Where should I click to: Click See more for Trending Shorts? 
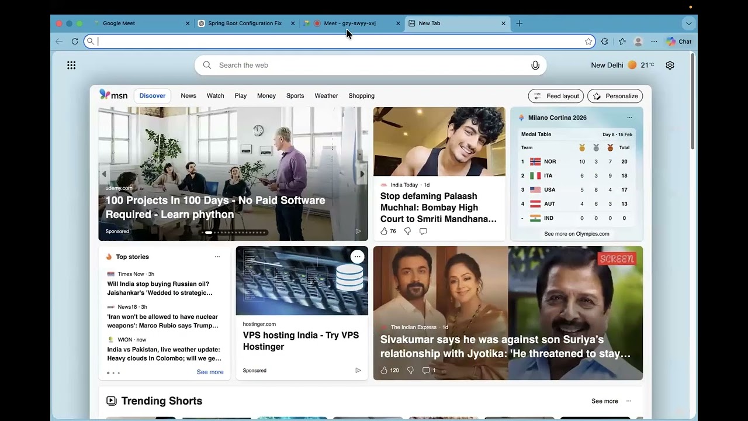604,401
